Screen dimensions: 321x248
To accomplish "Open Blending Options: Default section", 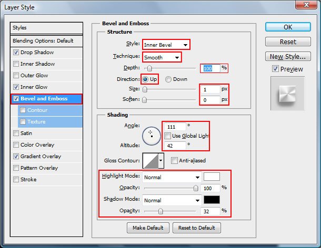I will pos(46,41).
